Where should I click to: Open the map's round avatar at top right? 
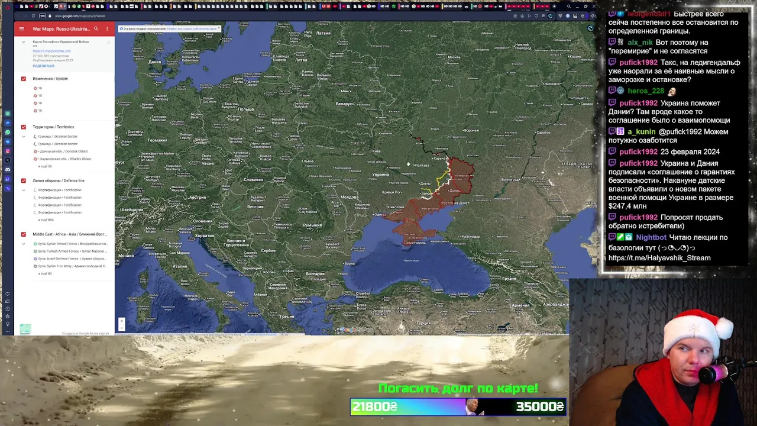[x=590, y=28]
